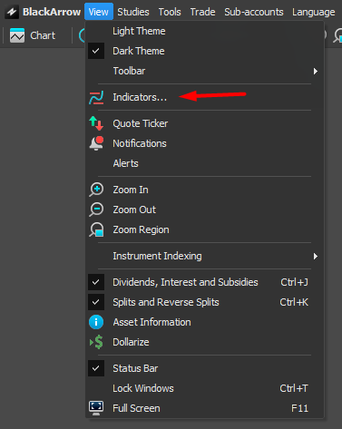The height and width of the screenshot is (429, 342).
Task: Choose Dollarize from the menu
Action: (x=204, y=342)
